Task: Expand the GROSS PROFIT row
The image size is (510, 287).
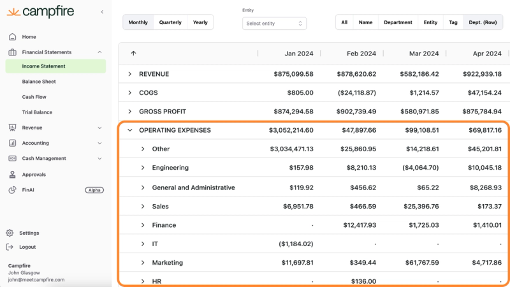Action: click(130, 111)
